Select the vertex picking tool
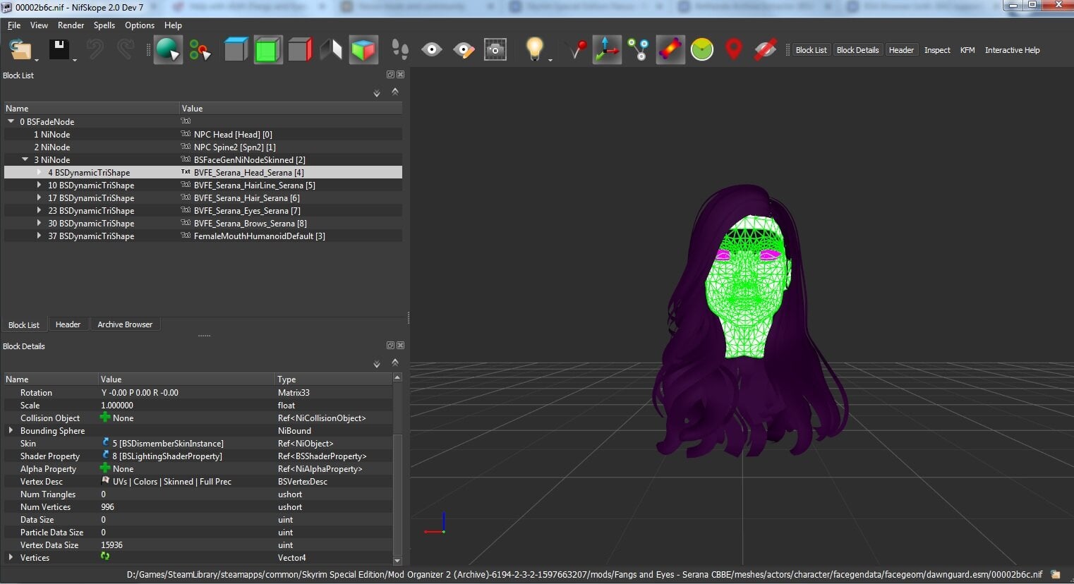 [x=200, y=50]
